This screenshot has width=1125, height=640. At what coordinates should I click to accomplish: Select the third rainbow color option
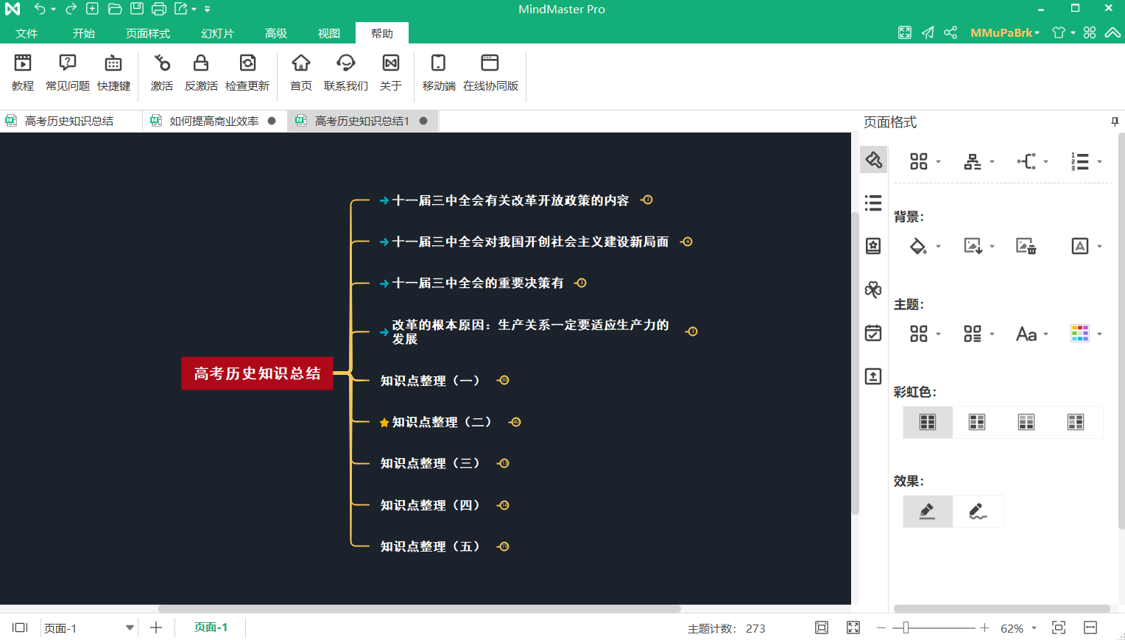(x=1026, y=422)
